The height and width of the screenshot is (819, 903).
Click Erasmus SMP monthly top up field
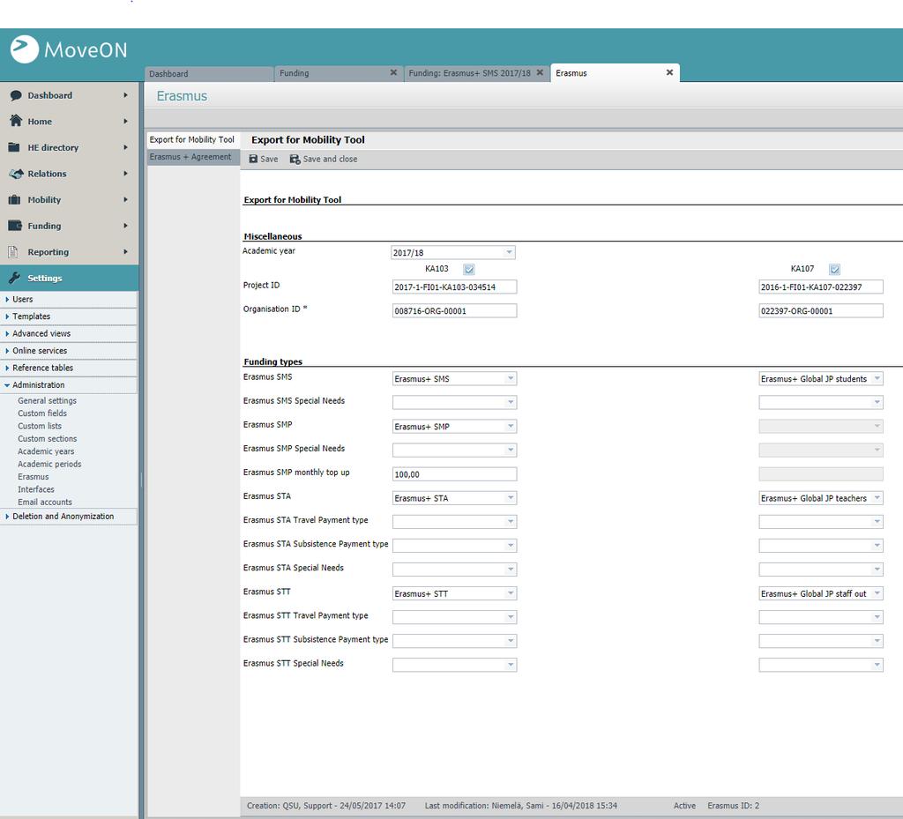(x=454, y=474)
